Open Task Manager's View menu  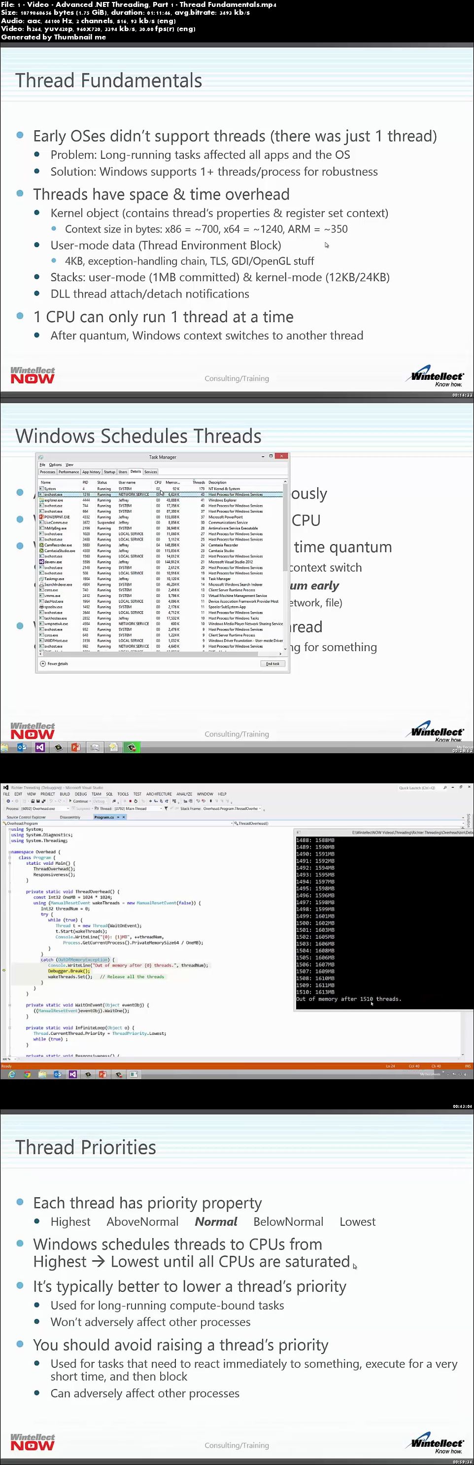pyautogui.click(x=69, y=465)
